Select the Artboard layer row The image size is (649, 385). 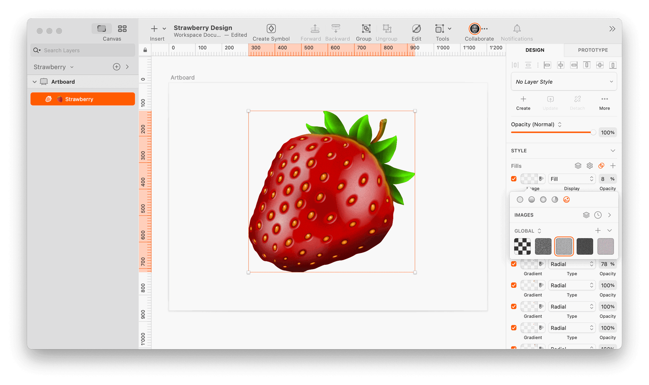coord(83,82)
